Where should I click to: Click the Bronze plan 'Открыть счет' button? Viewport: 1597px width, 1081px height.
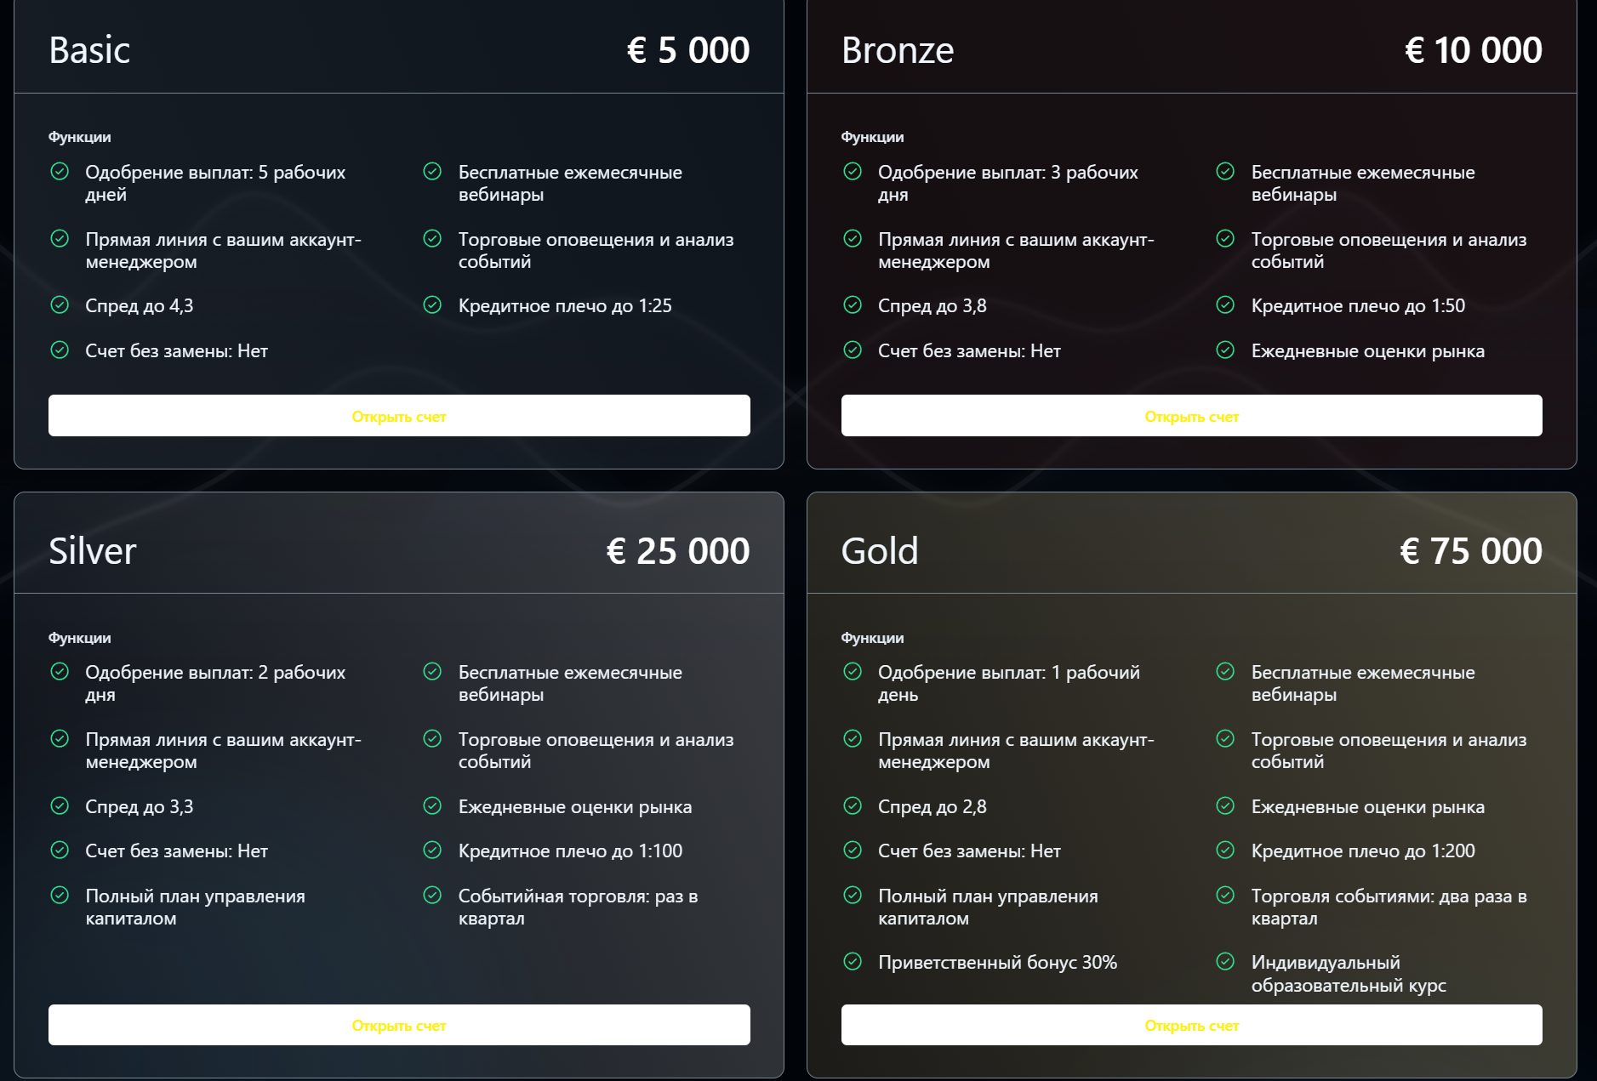click(1191, 416)
